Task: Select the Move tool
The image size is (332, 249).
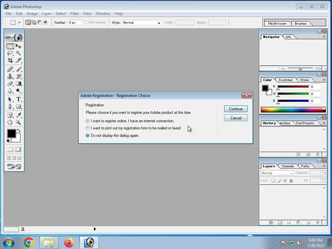Action: [x=18, y=46]
